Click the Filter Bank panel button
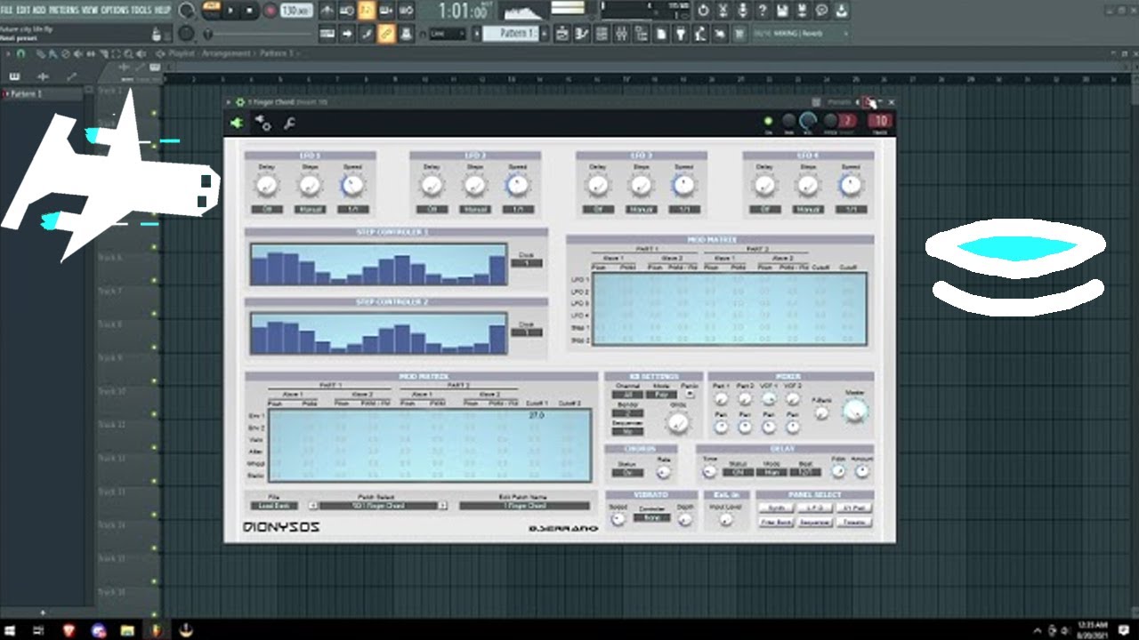Viewport: 1139px width, 640px height. click(x=776, y=522)
